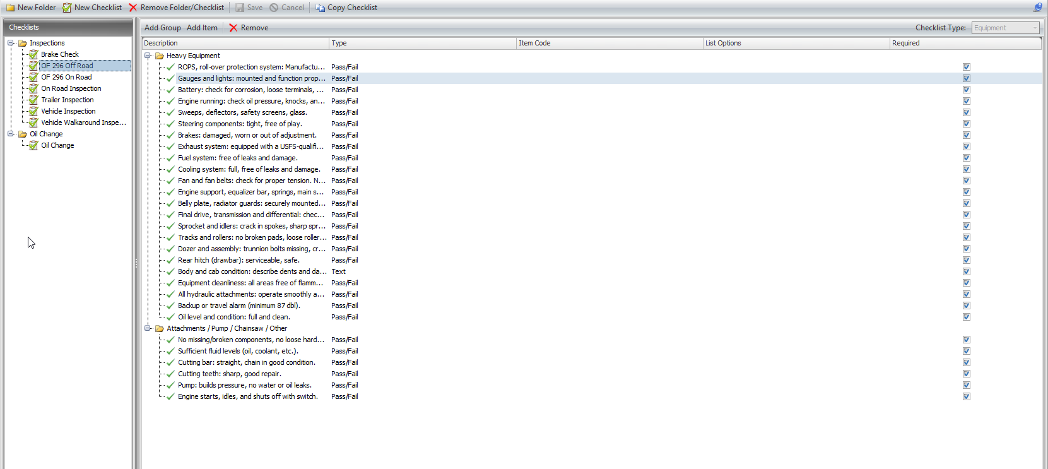Screen dimensions: 1048x469
Task: Click the Description column header
Action: pyautogui.click(x=235, y=43)
